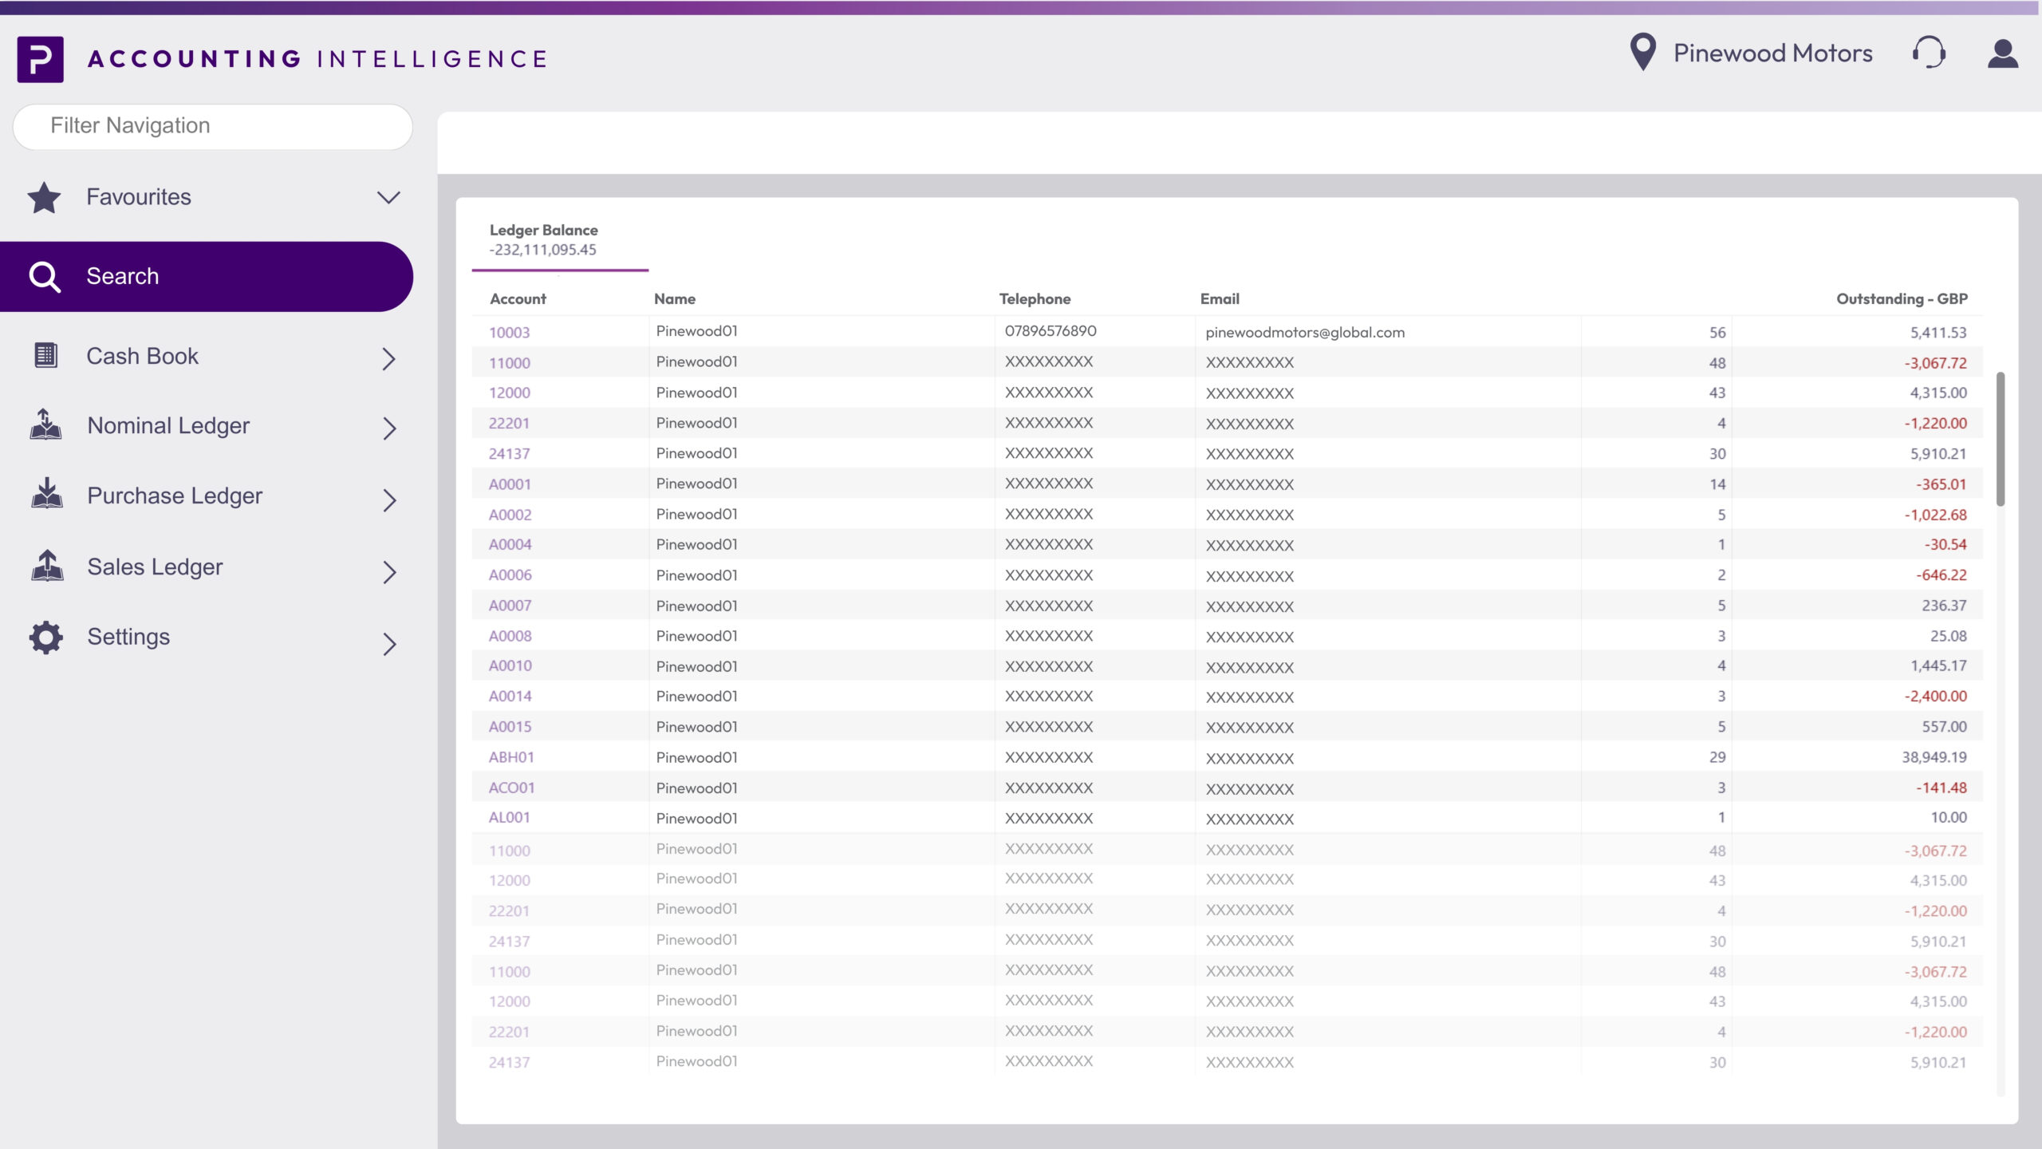The image size is (2042, 1149).
Task: Click the Outstanding - GBP column header
Action: click(1901, 299)
